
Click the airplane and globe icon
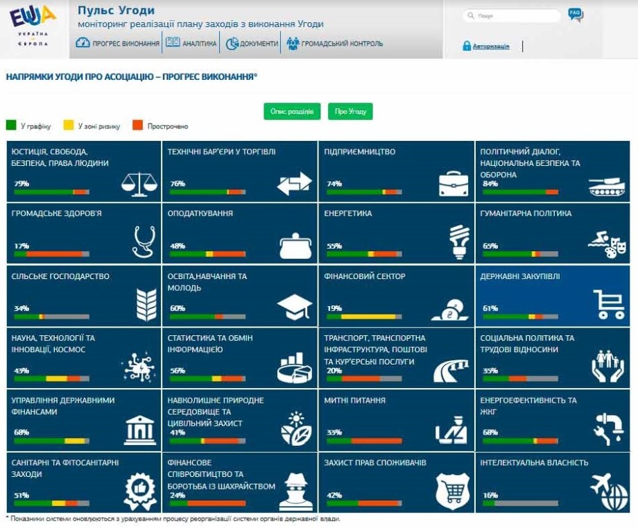point(607,492)
